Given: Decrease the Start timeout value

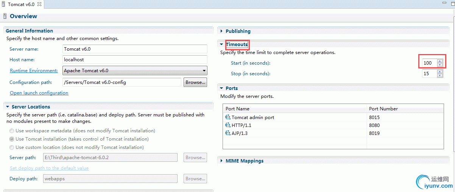Looking at the screenshot, I should (439, 65).
